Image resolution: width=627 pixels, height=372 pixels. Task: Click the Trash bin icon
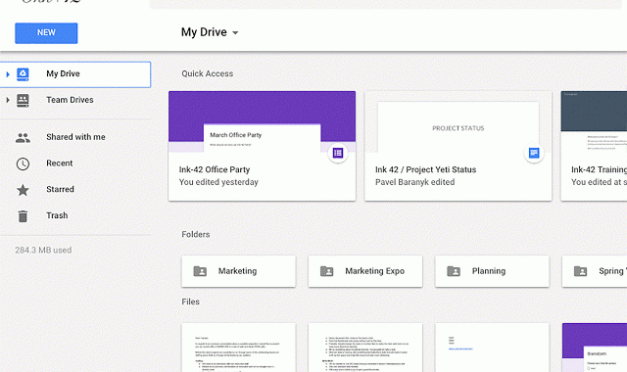point(23,216)
